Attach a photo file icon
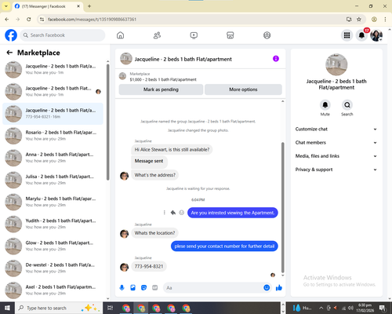The image size is (392, 314). point(132,288)
